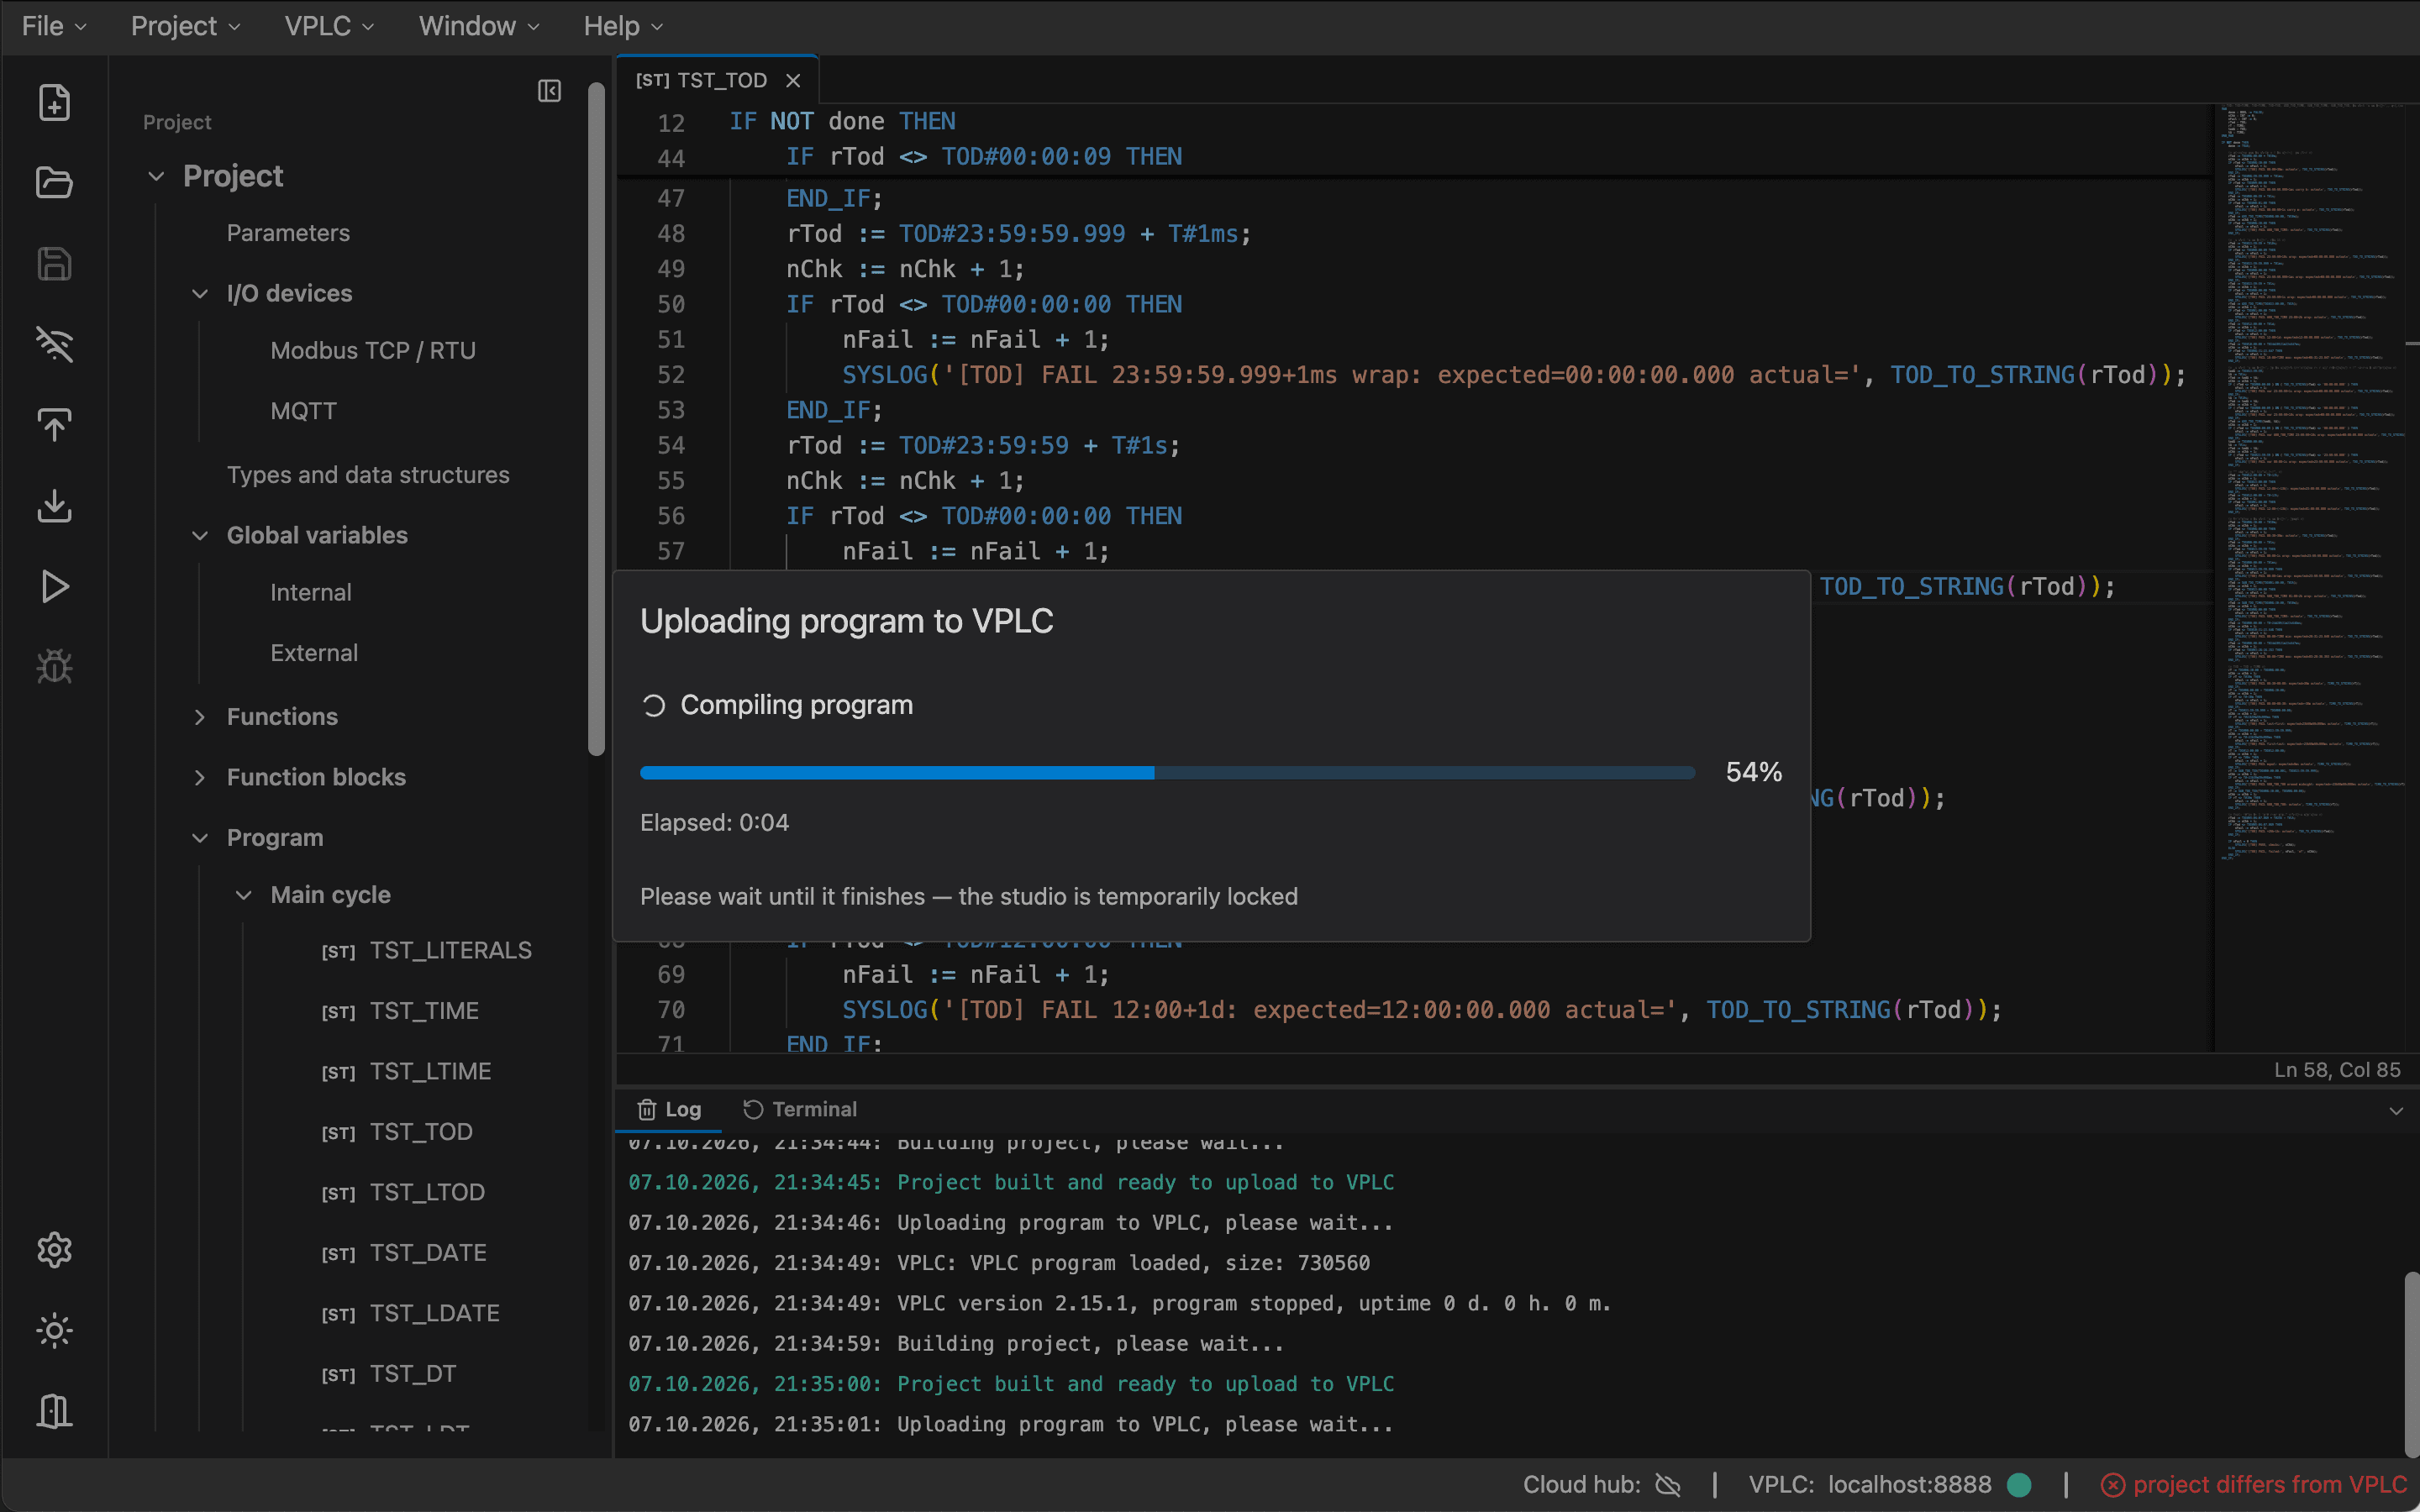Open the Window menu
This screenshot has height=1512, width=2420.
[479, 26]
